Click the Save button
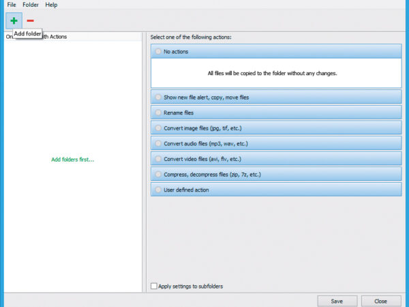 pos(337,301)
